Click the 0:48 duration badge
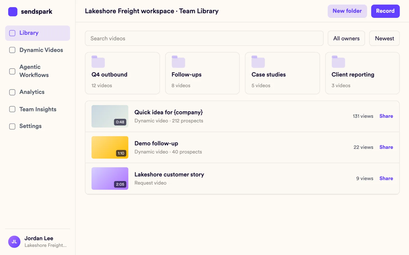The image size is (409, 255). tap(120, 122)
